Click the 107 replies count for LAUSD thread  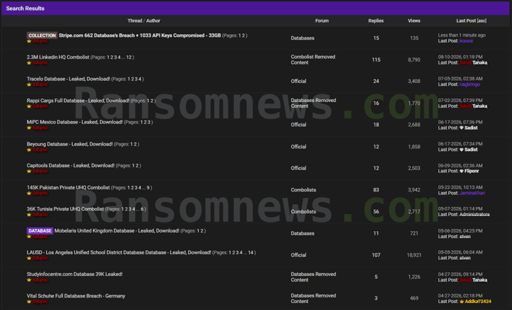[x=376, y=255]
